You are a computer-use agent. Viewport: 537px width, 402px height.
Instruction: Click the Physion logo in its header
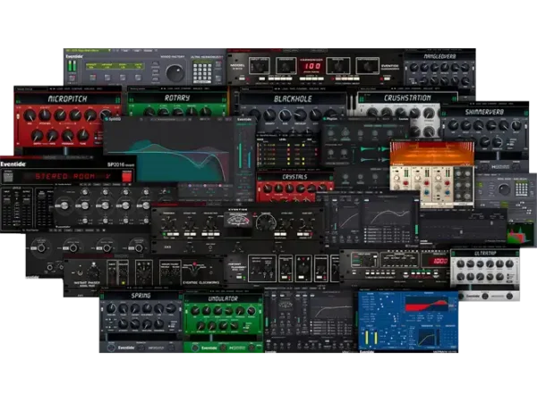(x=330, y=119)
